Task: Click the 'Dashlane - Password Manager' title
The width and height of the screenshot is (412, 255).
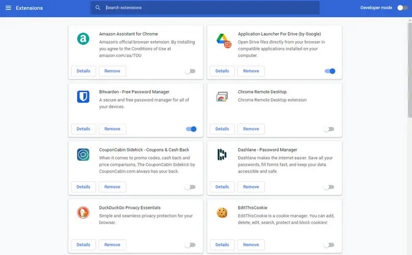Action: pyautogui.click(x=268, y=149)
